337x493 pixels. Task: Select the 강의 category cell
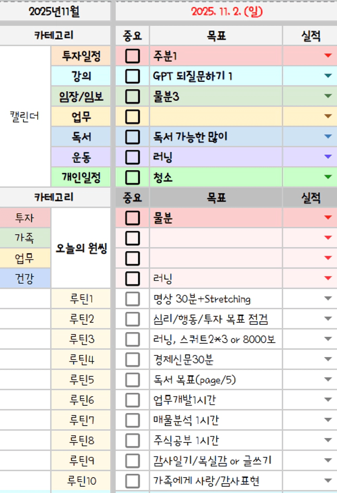tap(81, 76)
